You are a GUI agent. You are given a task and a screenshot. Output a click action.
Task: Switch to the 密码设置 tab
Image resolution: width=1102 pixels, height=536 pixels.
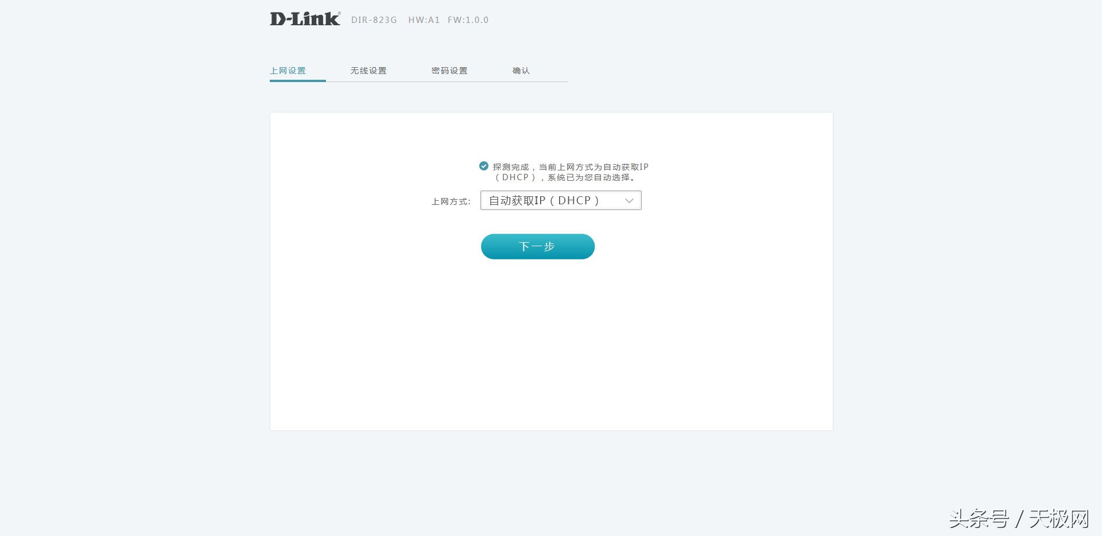coord(449,71)
